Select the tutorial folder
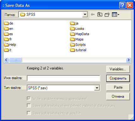Image resolution: width=135 pixels, height=121 pixels. click(x=78, y=50)
